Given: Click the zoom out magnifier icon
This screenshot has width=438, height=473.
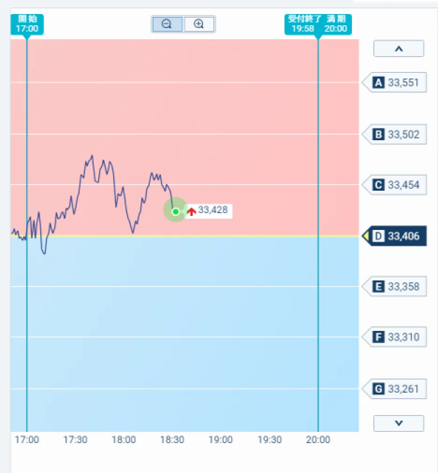Looking at the screenshot, I should coord(167,24).
